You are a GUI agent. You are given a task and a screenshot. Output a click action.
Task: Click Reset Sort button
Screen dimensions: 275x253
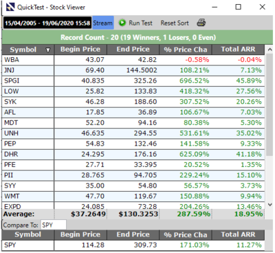175,23
